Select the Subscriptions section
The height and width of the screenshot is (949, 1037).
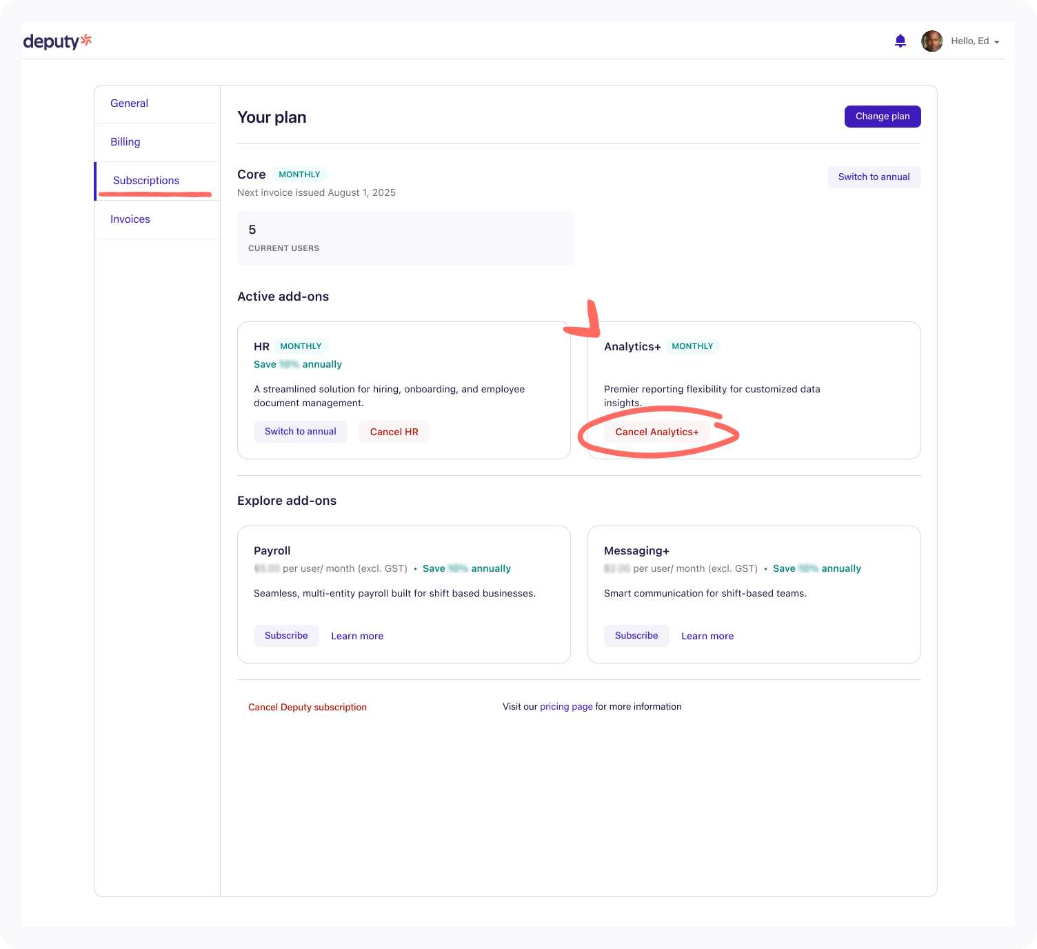145,180
